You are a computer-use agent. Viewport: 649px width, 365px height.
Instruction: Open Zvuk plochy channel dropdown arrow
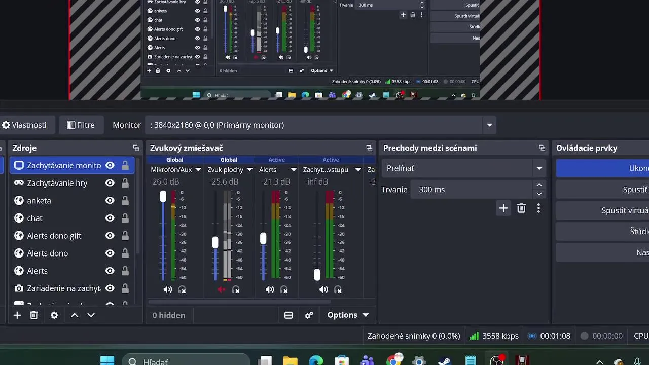pyautogui.click(x=249, y=170)
